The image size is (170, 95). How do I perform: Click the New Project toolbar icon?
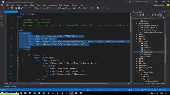pos(12,8)
